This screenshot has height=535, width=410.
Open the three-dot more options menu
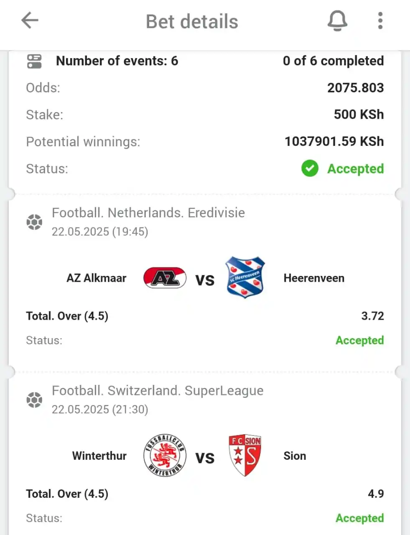[x=380, y=20]
